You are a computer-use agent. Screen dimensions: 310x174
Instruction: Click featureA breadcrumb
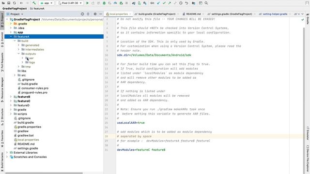[x=37, y=9]
